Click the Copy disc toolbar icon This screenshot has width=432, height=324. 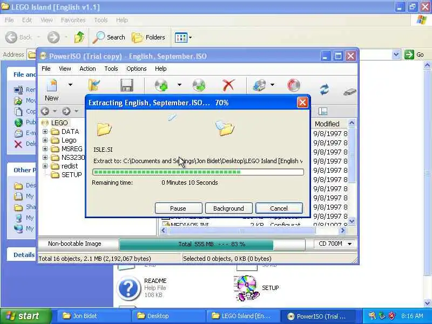(260, 85)
